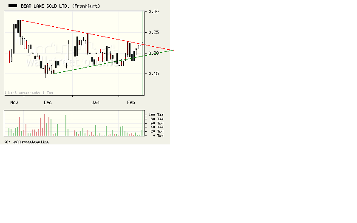Click the 0.25 price axis label
The height and width of the screenshot is (223, 357).
click(x=153, y=32)
